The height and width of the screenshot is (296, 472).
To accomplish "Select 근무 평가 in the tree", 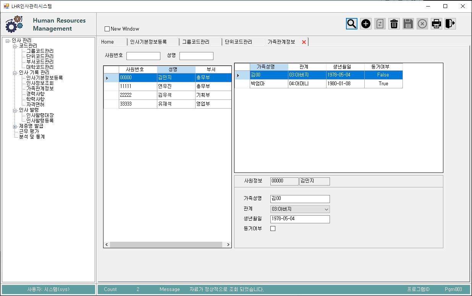I will (x=29, y=132).
